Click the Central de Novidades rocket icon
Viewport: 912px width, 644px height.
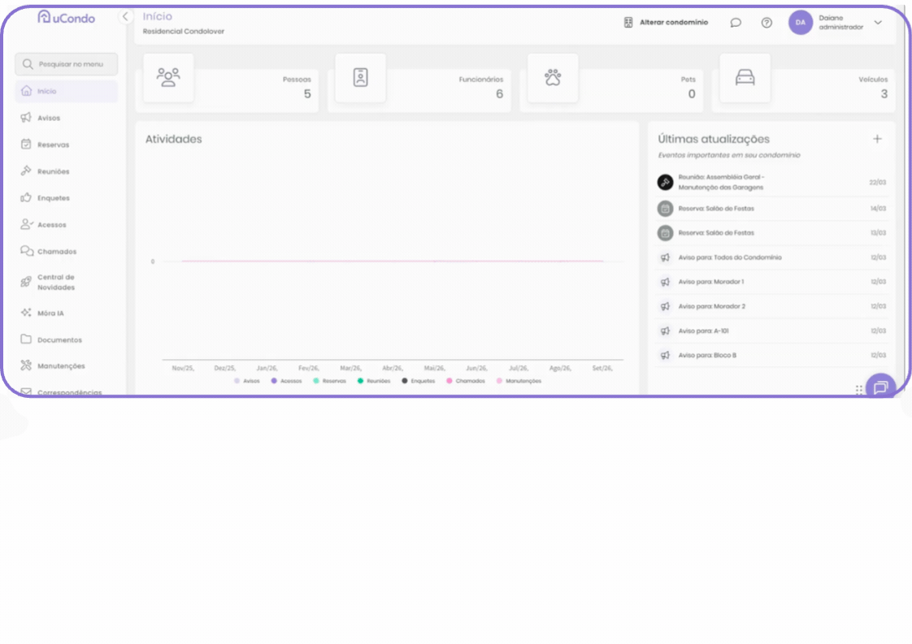click(26, 282)
